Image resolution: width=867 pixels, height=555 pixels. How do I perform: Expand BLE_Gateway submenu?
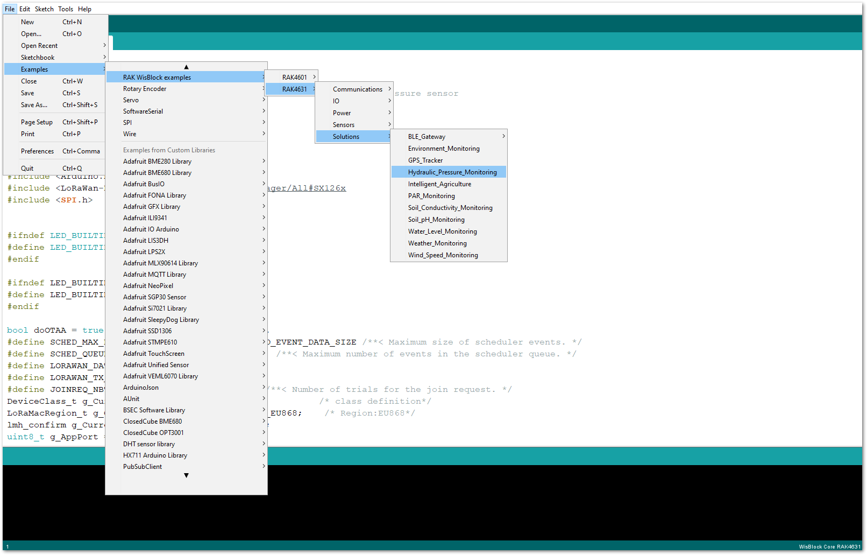pos(449,137)
